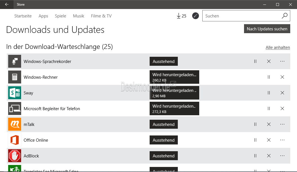Minimize the Store window
The width and height of the screenshot is (297, 172).
coord(264,4)
